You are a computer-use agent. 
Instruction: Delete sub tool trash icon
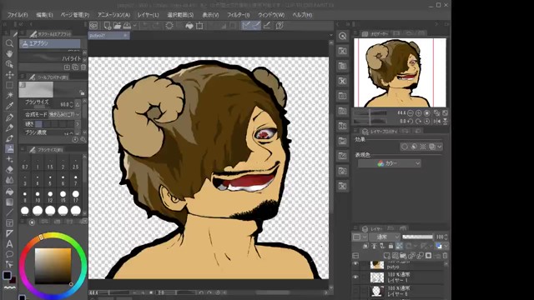click(83, 67)
